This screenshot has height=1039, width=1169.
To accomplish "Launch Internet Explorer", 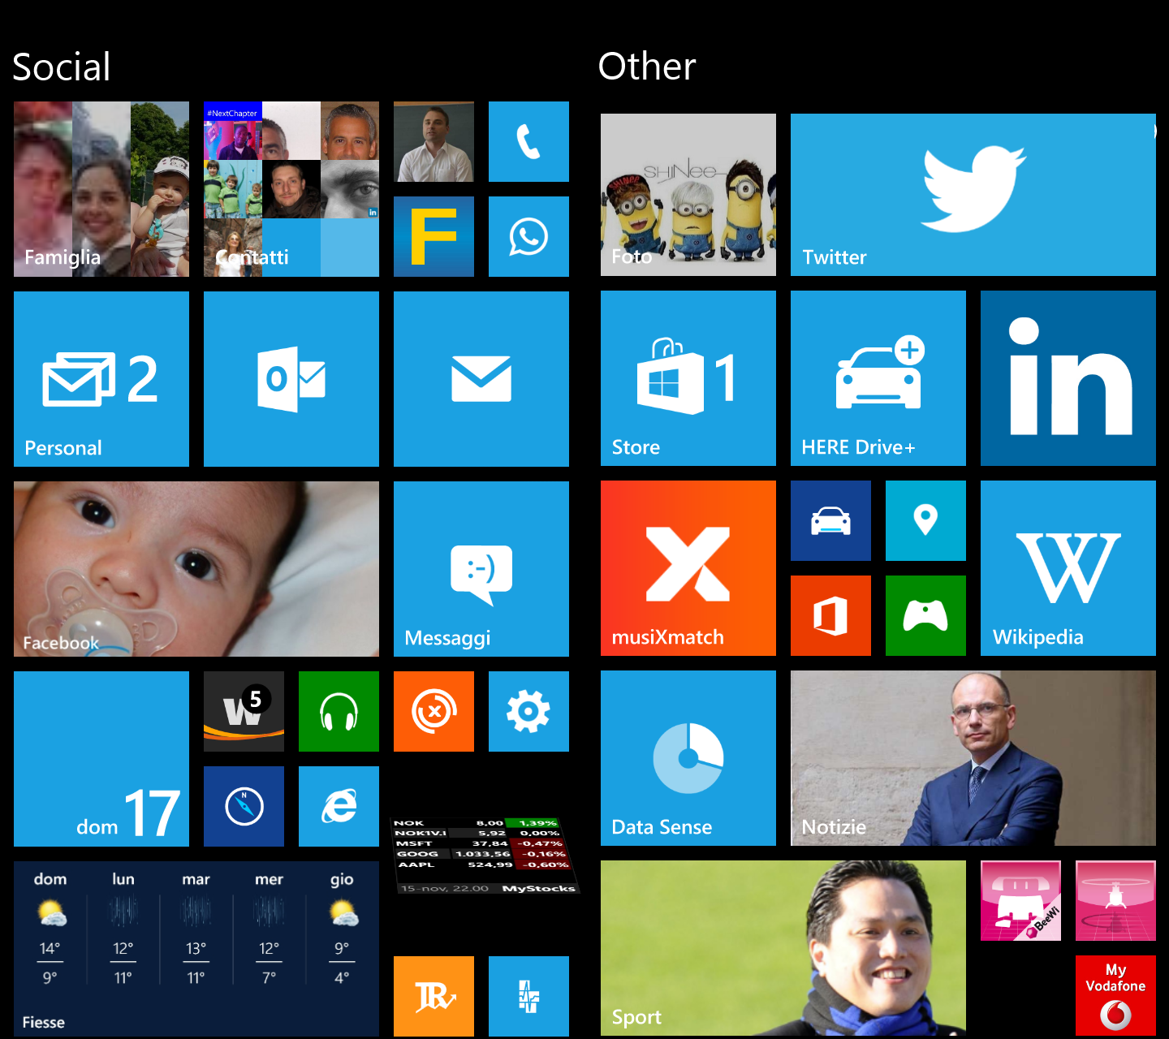I will pyautogui.click(x=339, y=806).
